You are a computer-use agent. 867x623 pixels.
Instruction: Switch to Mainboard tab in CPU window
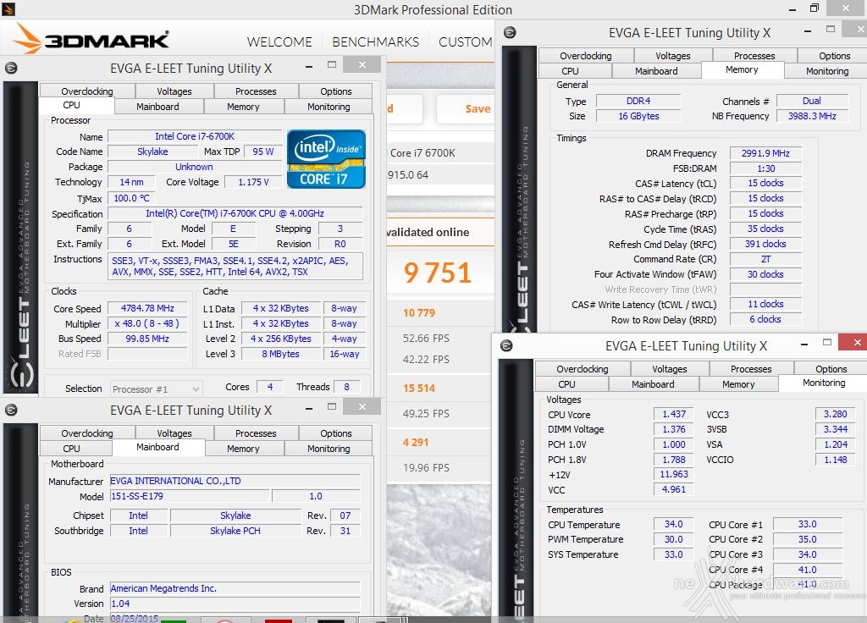(157, 107)
